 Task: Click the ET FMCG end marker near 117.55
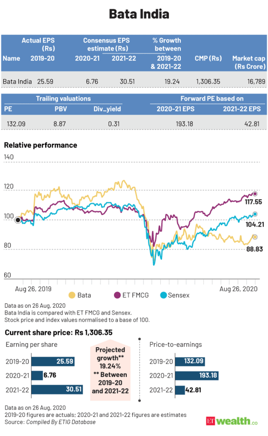point(255,194)
